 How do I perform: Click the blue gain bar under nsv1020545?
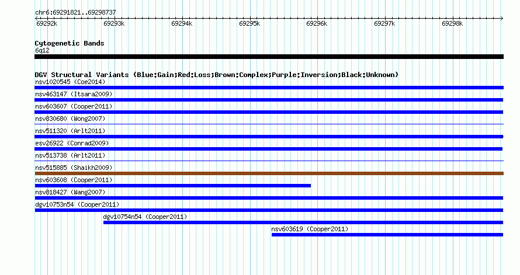[x=269, y=88]
